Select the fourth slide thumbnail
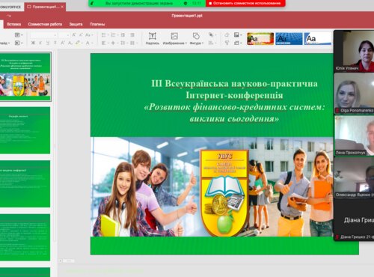374x277 pixels. click(25, 237)
